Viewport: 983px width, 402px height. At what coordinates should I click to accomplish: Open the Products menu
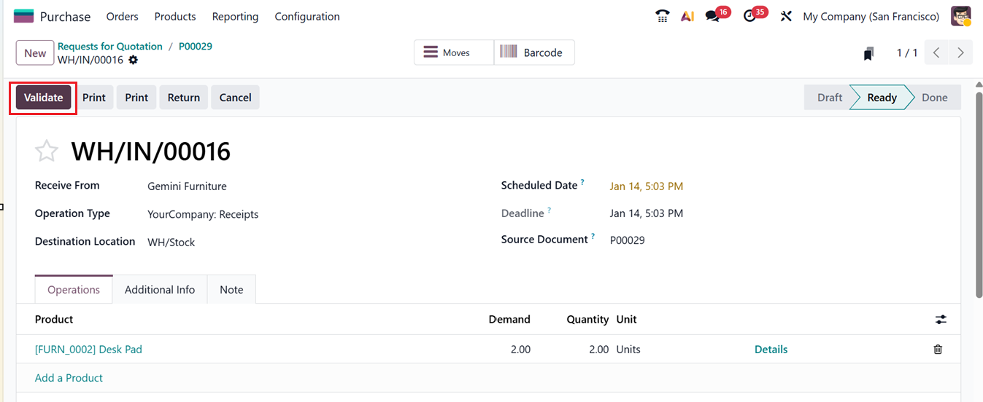(175, 16)
